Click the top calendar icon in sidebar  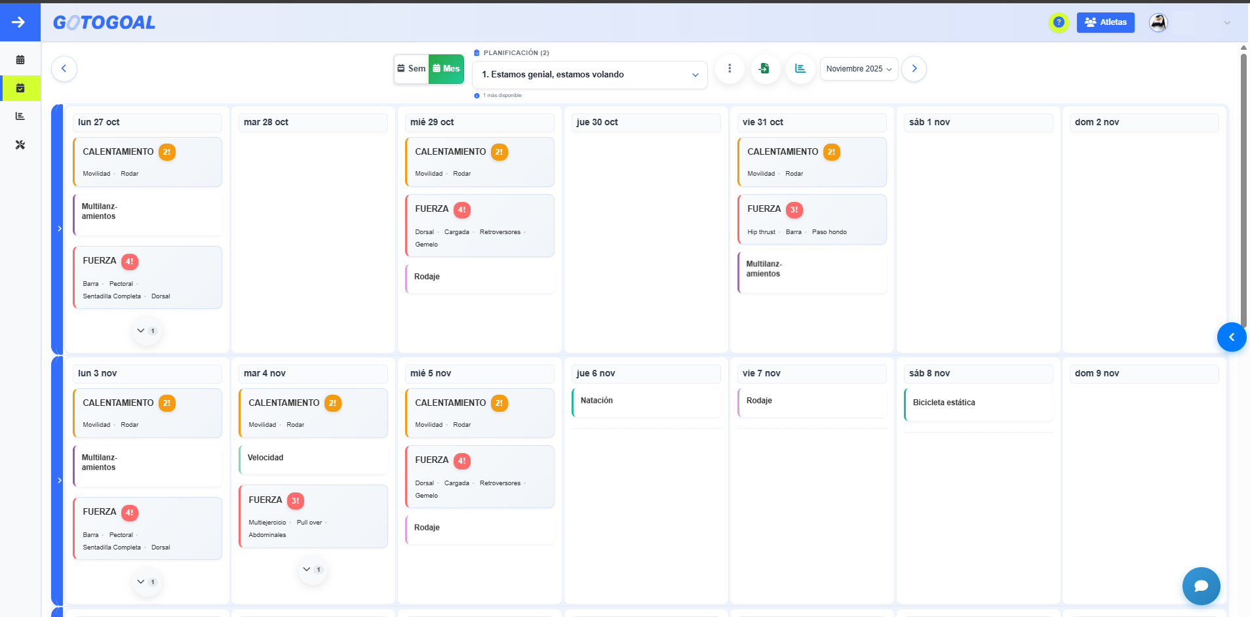tap(20, 60)
